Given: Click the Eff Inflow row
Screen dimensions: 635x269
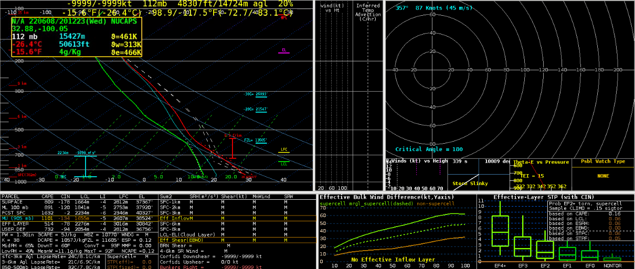Looking at the screenshot, I should [x=238, y=217].
